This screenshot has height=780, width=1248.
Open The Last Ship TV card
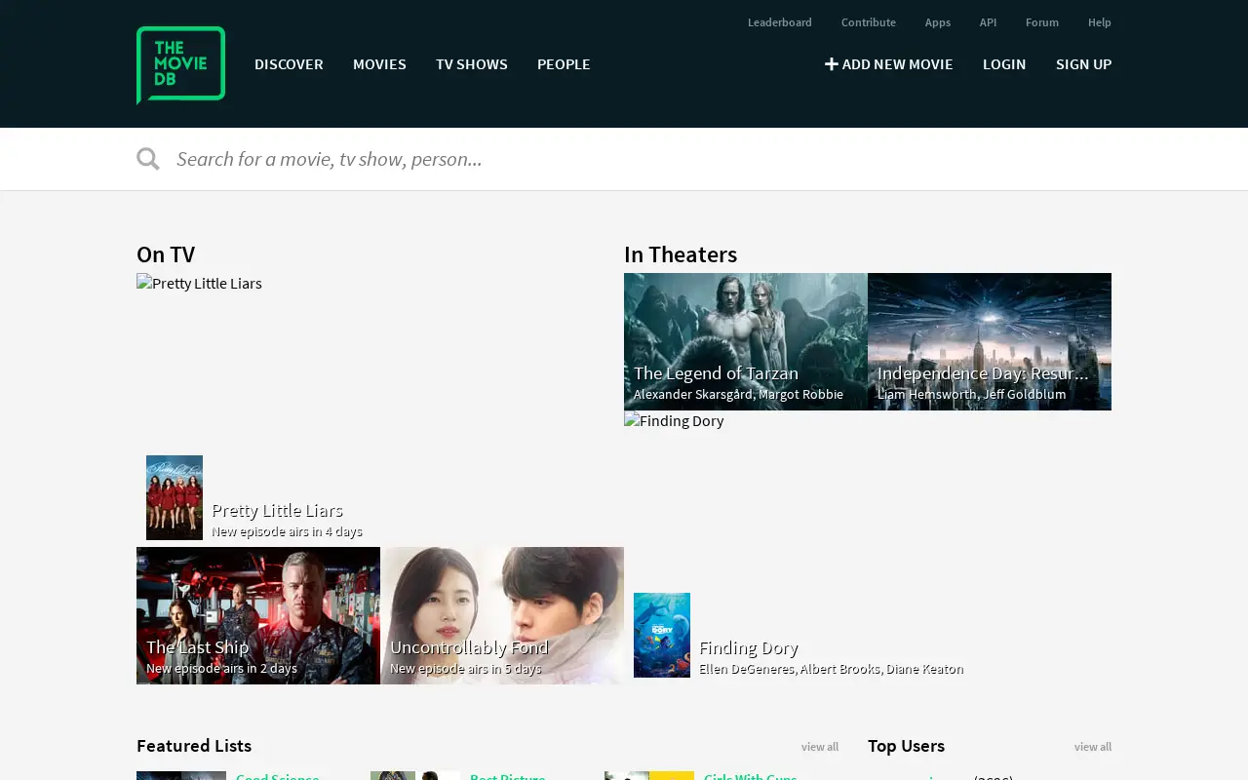pos(258,615)
